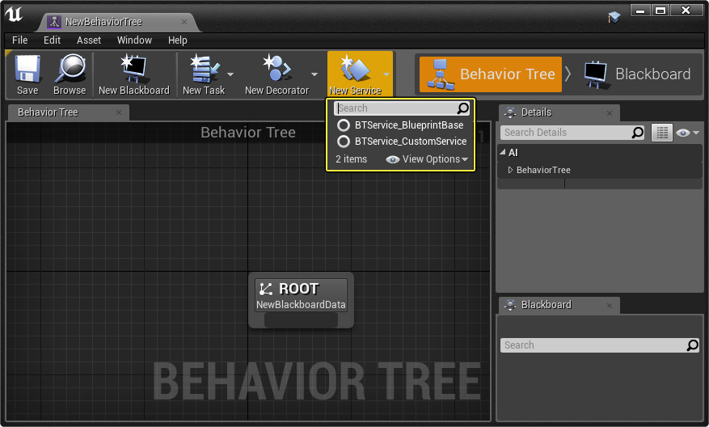Open the View Options dropdown
The image size is (709, 427).
pyautogui.click(x=428, y=159)
